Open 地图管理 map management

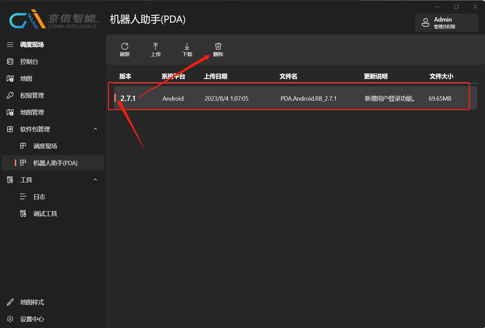(x=32, y=112)
